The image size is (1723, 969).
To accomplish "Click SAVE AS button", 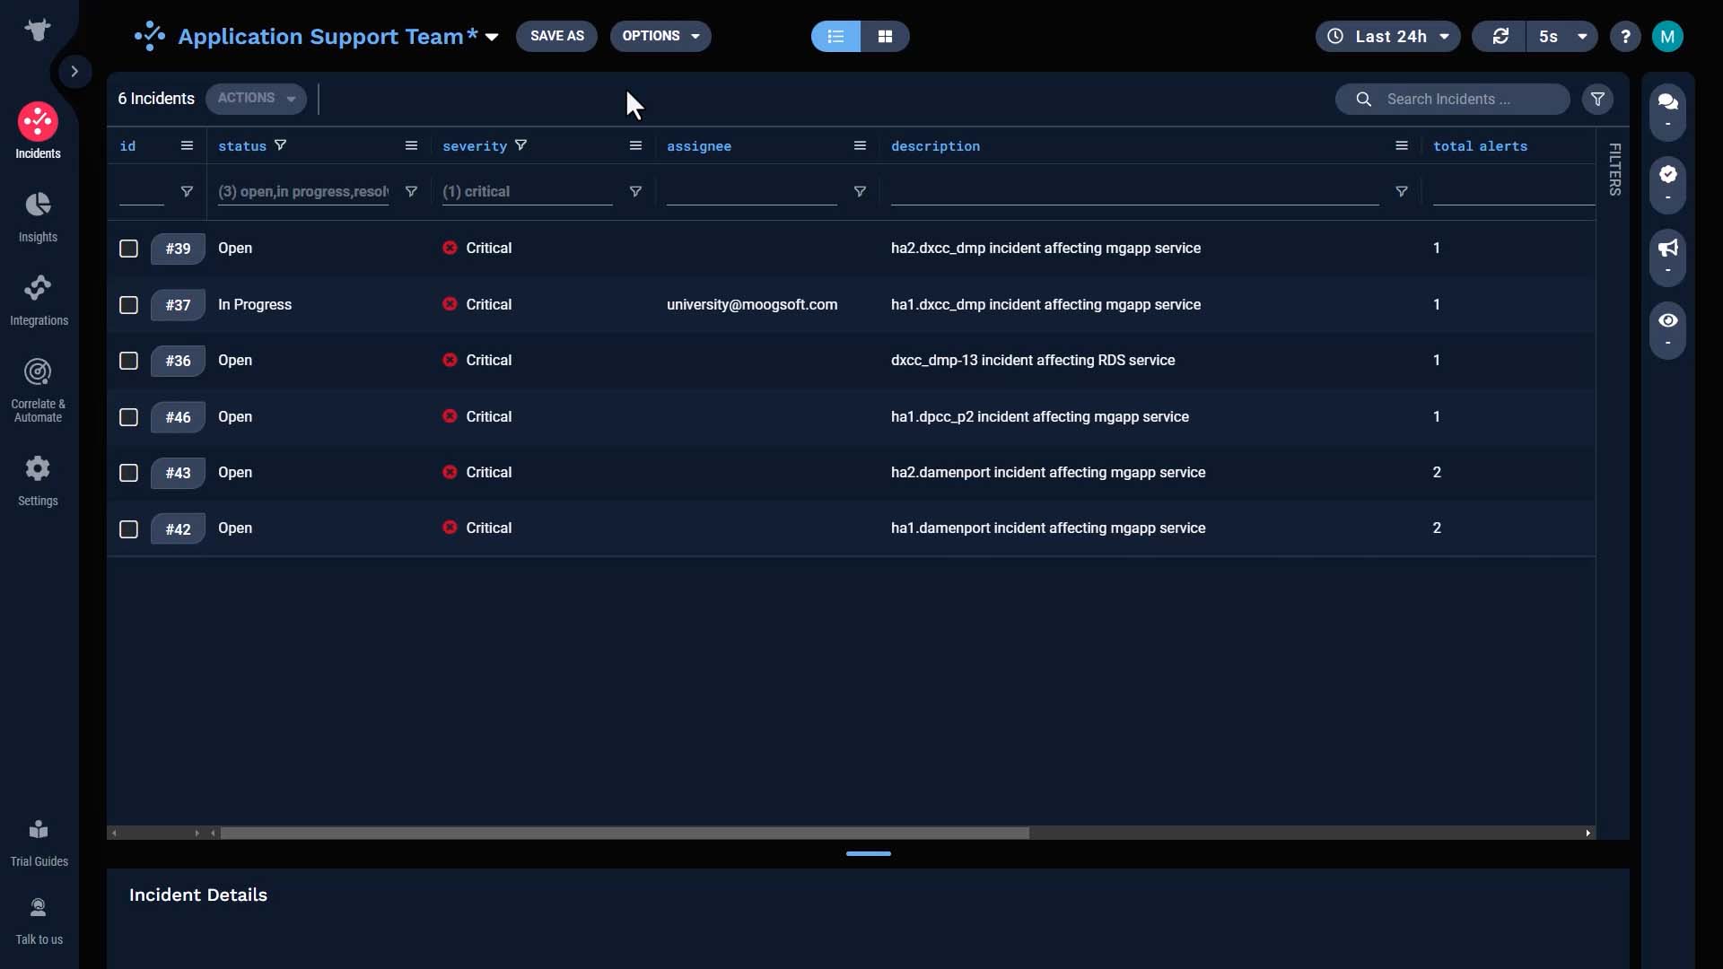I will coord(557,36).
